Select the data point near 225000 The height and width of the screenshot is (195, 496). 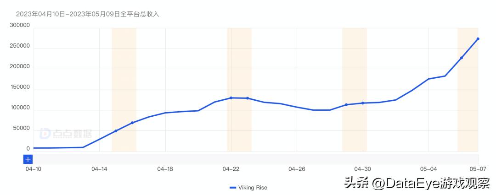(x=461, y=58)
